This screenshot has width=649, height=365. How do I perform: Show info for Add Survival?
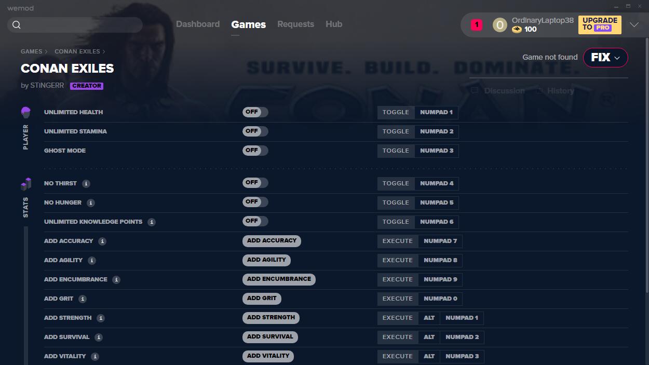pos(99,337)
